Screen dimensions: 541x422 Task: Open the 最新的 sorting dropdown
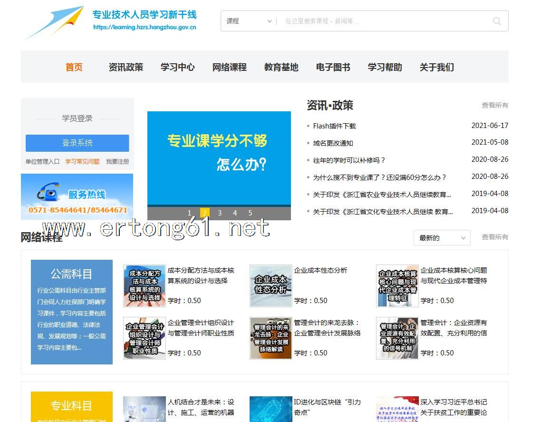[x=442, y=238]
